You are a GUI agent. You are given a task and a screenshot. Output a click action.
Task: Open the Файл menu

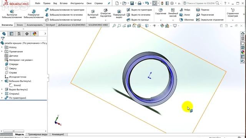(38, 3)
